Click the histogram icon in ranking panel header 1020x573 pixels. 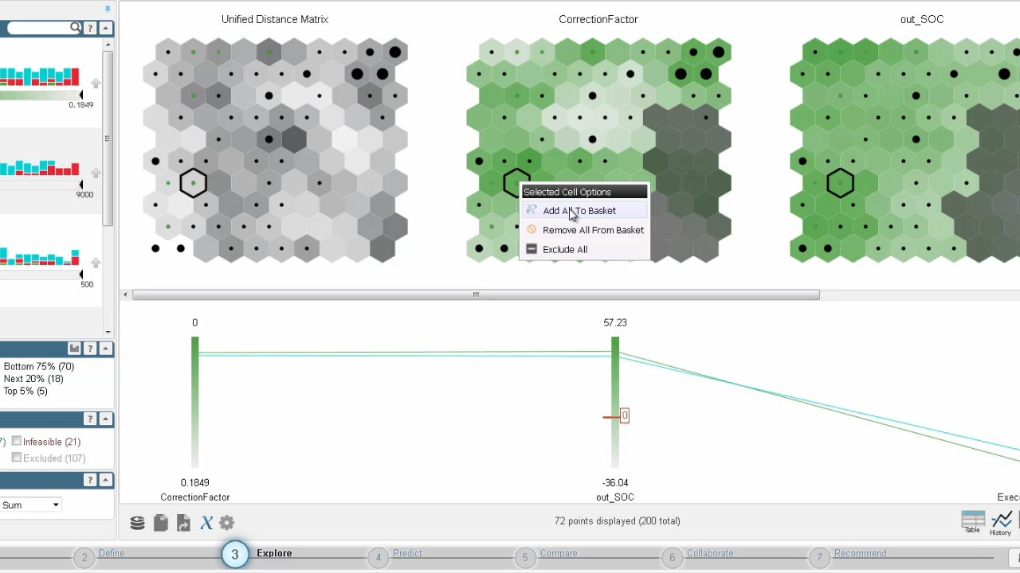point(74,349)
